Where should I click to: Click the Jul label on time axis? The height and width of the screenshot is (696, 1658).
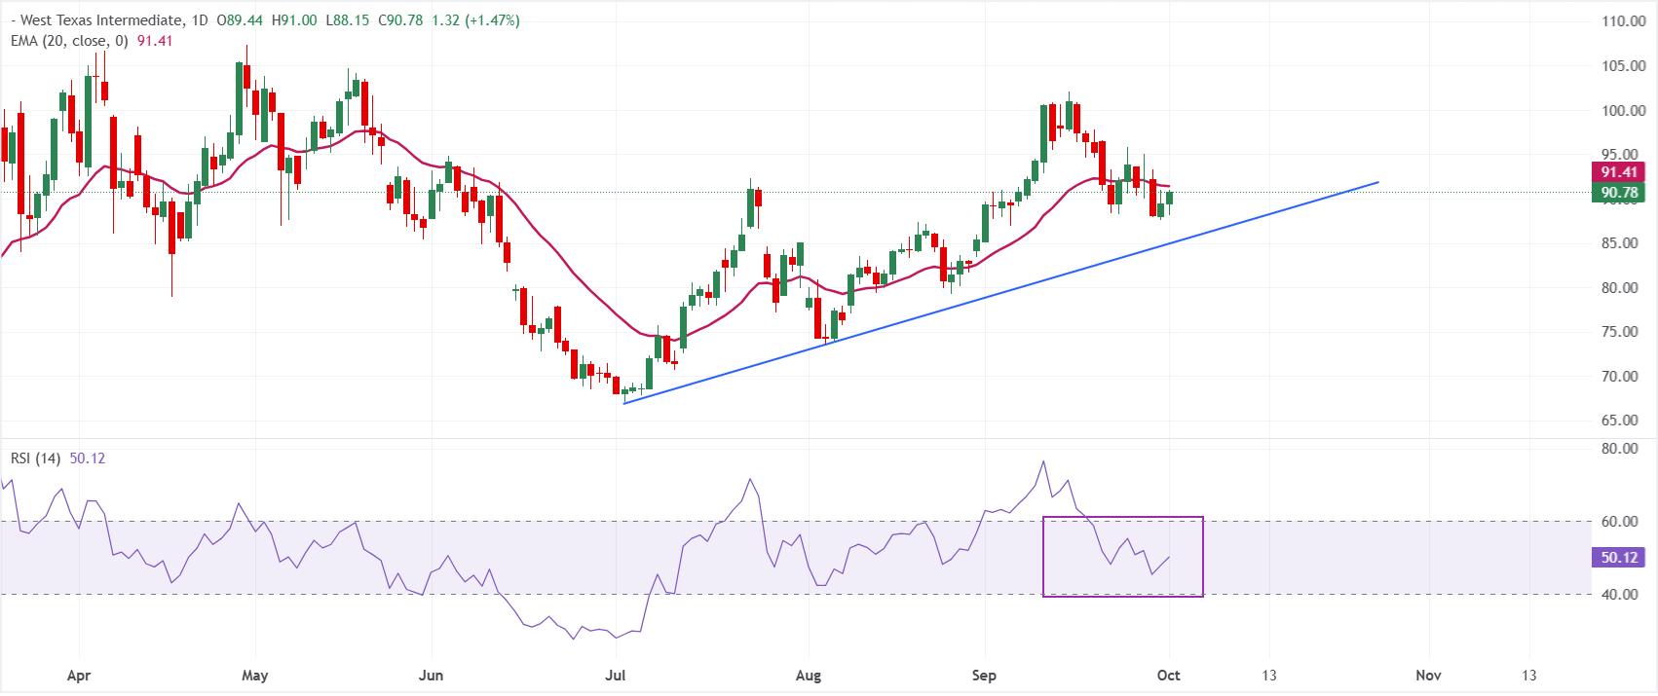click(615, 676)
